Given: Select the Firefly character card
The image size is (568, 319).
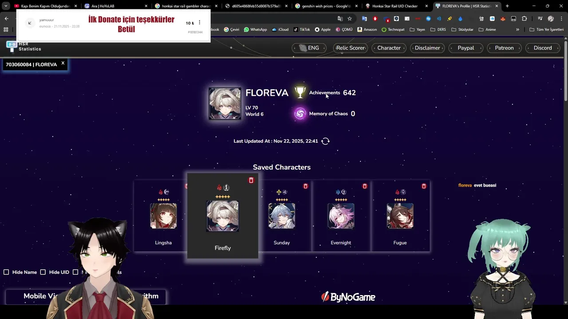Looking at the screenshot, I should [223, 216].
